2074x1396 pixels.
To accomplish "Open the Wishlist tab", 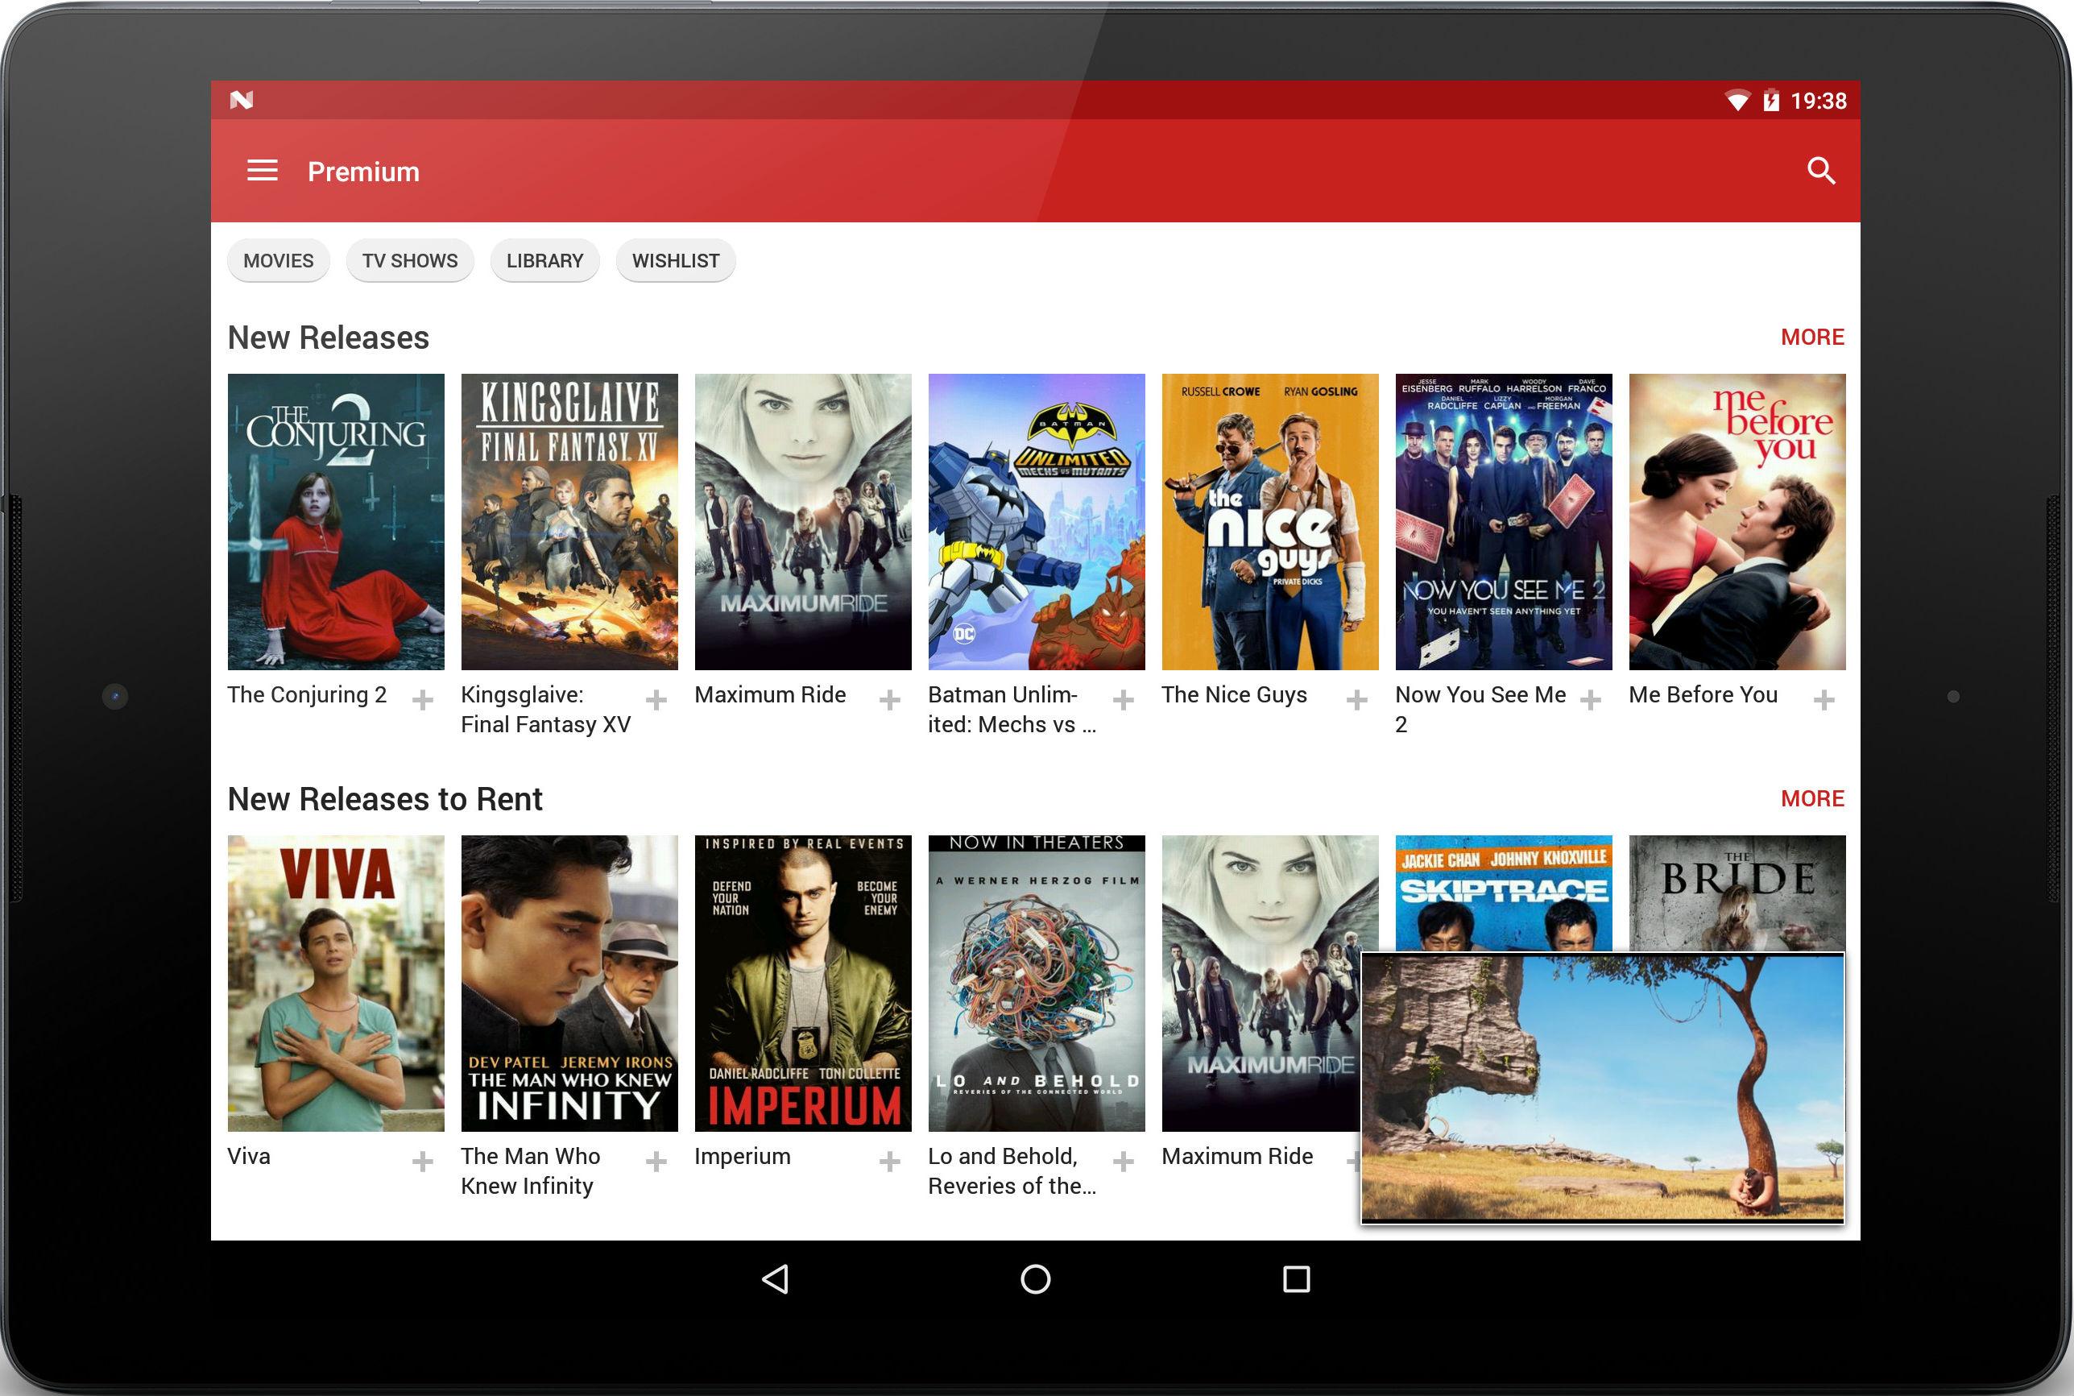I will pos(676,261).
